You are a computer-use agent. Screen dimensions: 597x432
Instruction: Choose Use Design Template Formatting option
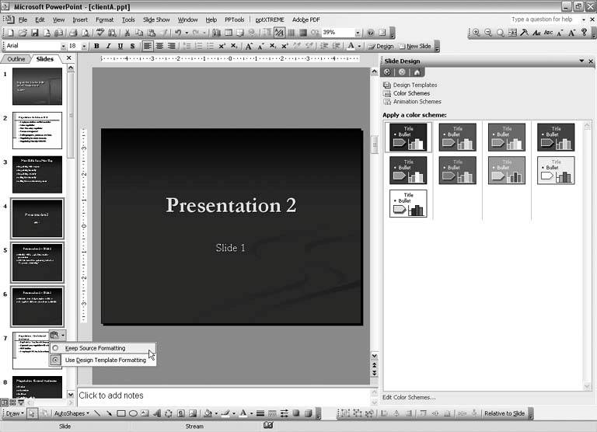pyautogui.click(x=105, y=361)
